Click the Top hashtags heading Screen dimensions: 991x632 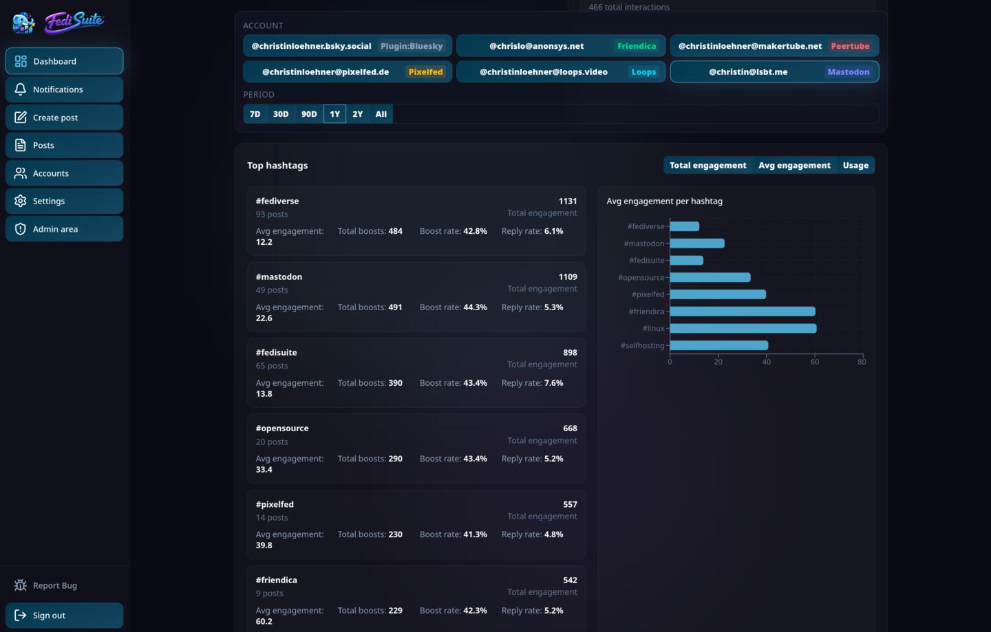click(277, 165)
